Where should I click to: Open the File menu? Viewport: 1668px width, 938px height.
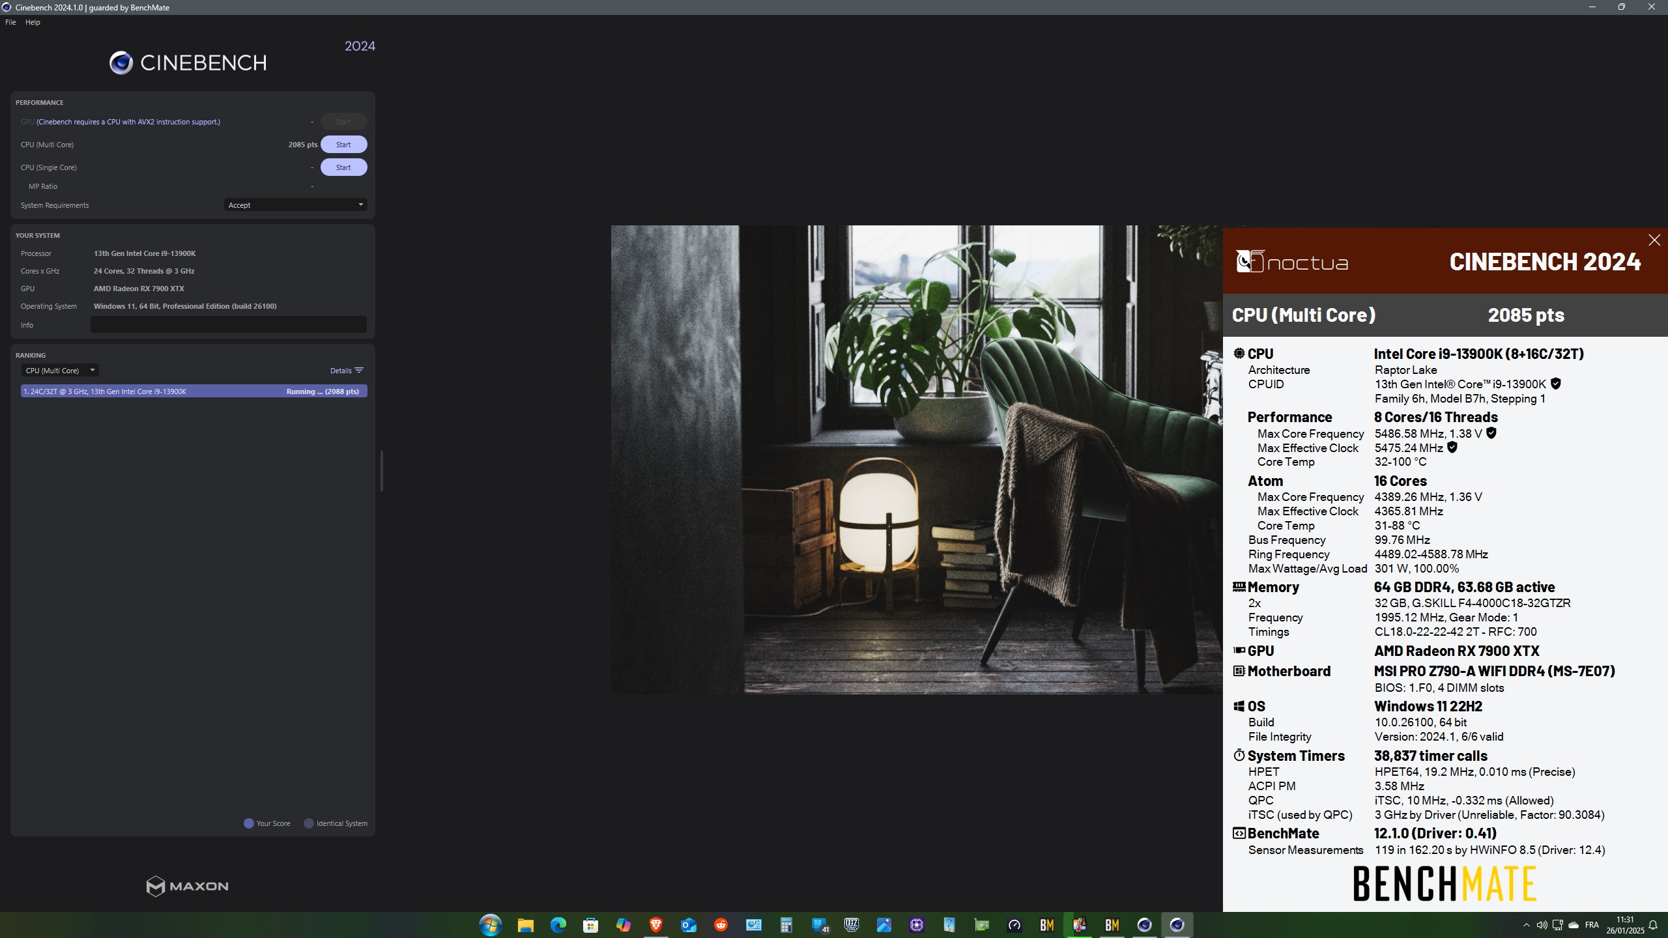pyautogui.click(x=10, y=22)
